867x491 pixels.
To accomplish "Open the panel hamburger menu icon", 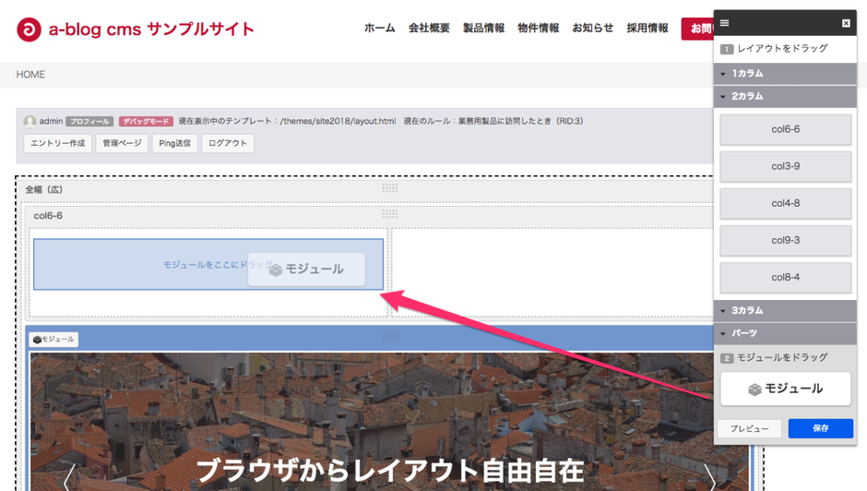I will point(725,23).
